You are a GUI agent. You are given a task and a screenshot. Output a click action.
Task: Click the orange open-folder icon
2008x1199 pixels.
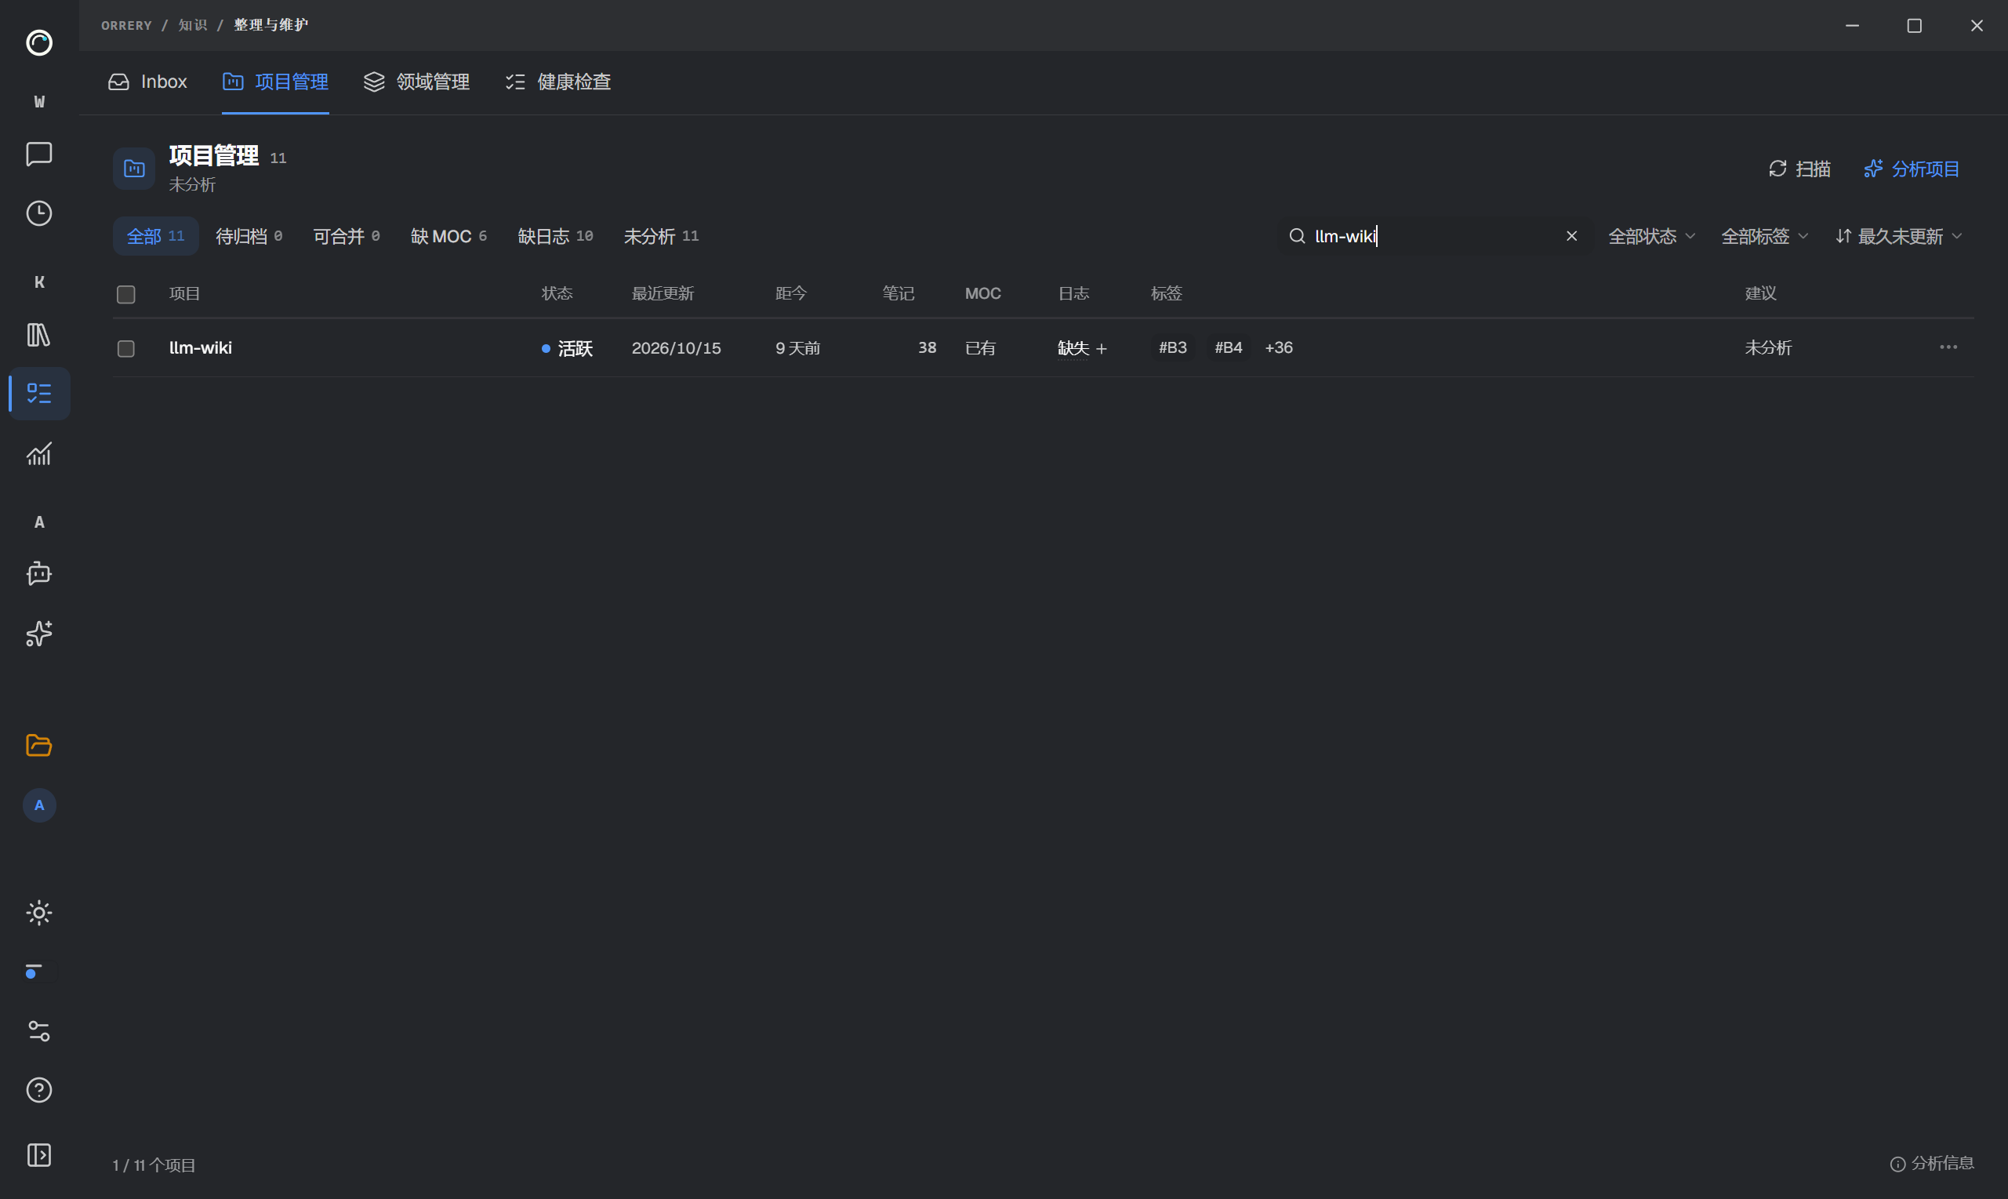point(38,745)
